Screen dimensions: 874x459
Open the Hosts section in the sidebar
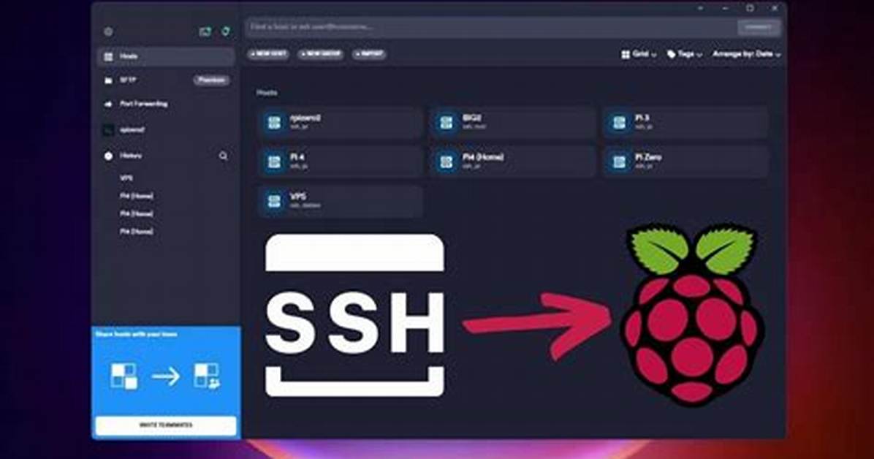tap(166, 56)
